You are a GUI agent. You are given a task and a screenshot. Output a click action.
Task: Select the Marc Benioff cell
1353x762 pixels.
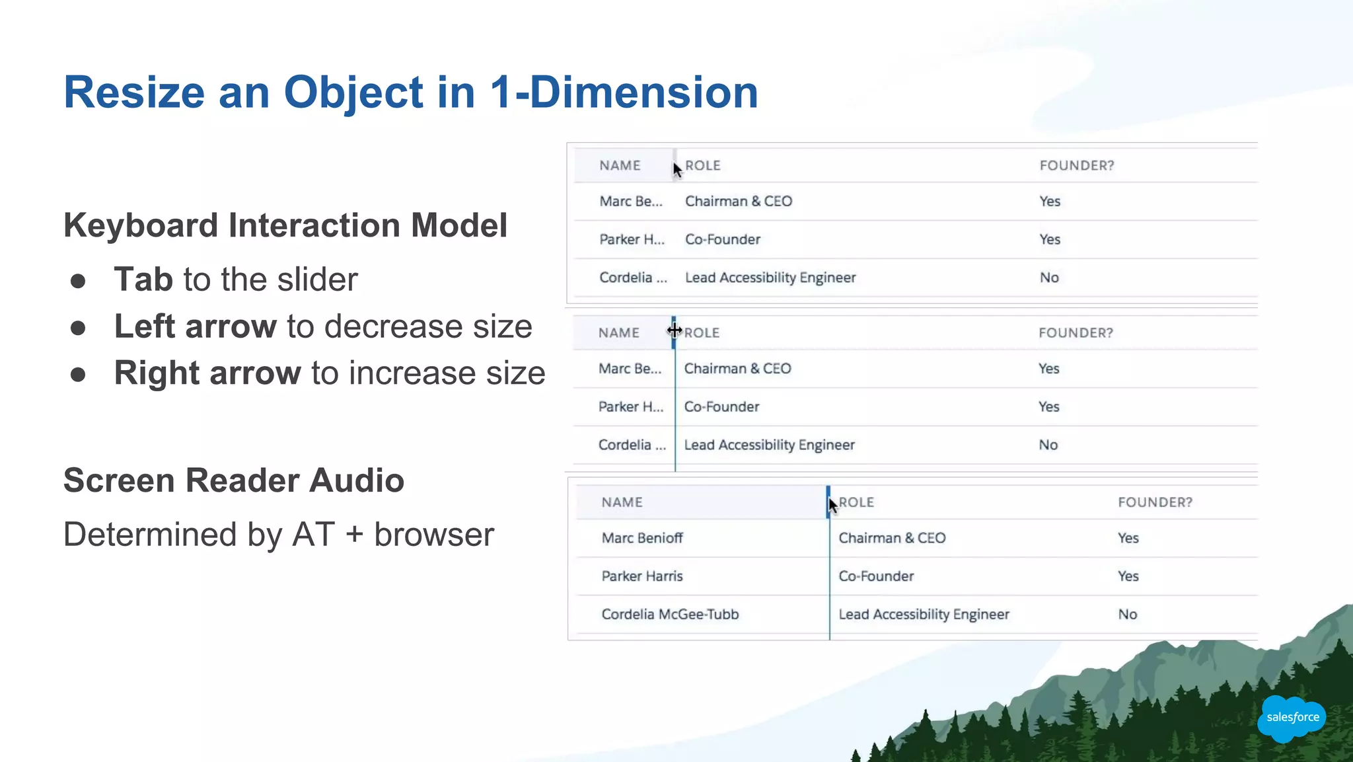(642, 538)
